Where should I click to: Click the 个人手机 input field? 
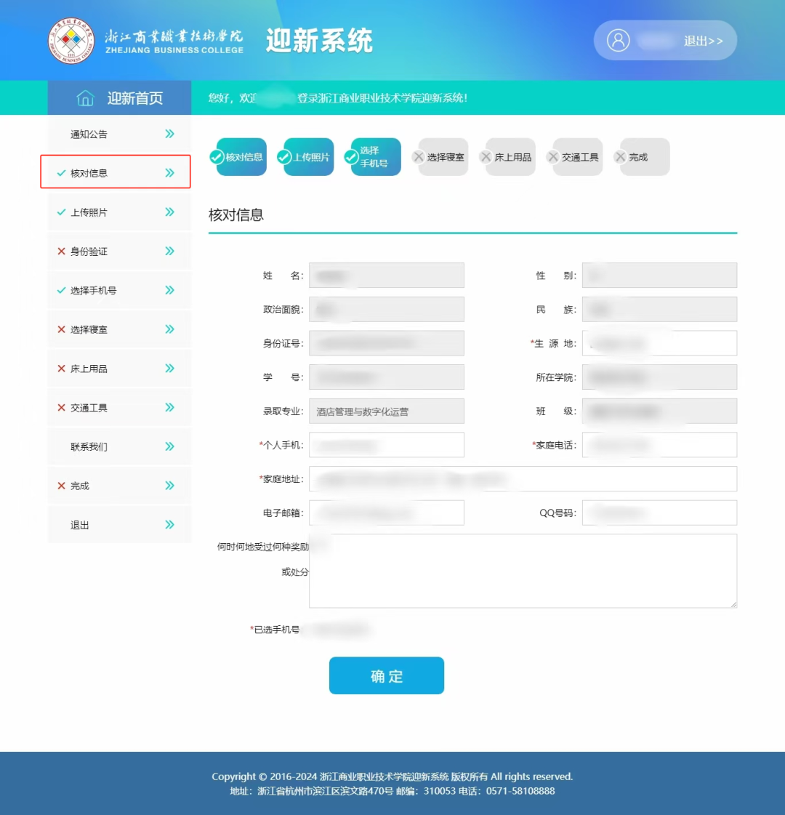coord(386,445)
